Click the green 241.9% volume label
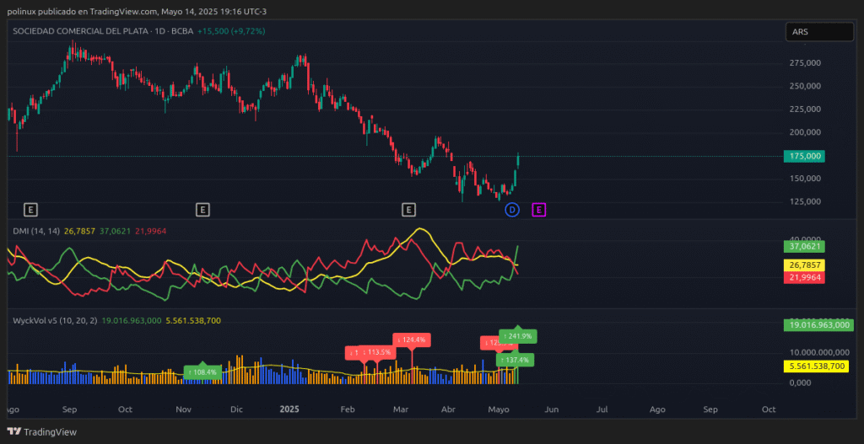This screenshot has width=864, height=444. [x=518, y=336]
